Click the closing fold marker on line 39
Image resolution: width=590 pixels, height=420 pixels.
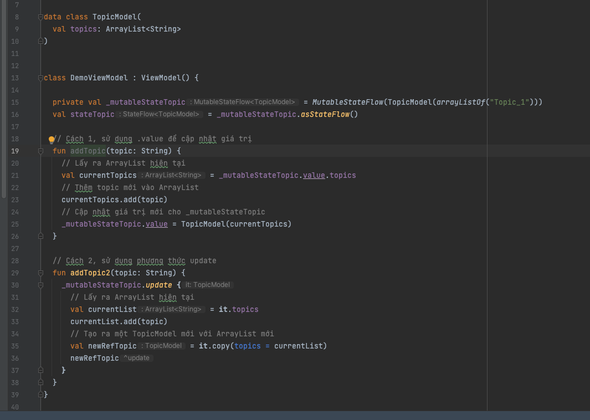click(x=40, y=395)
